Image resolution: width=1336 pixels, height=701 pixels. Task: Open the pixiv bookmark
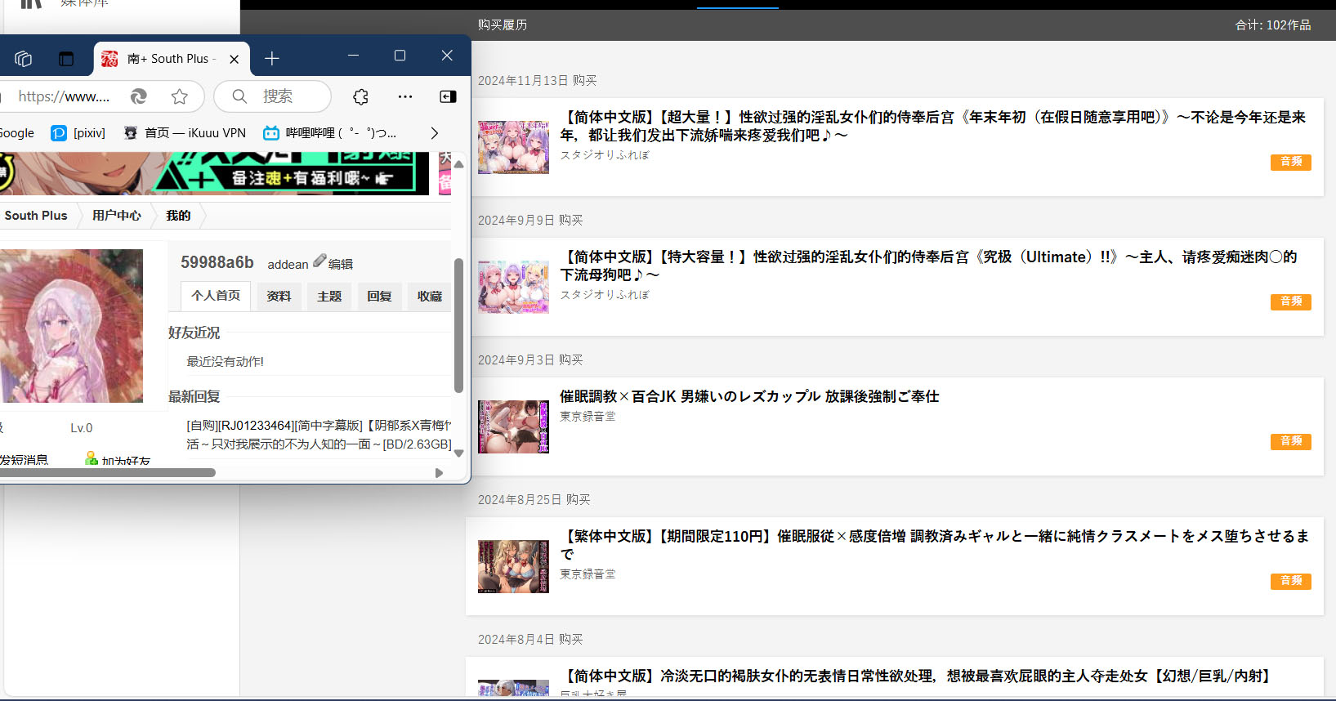[78, 133]
